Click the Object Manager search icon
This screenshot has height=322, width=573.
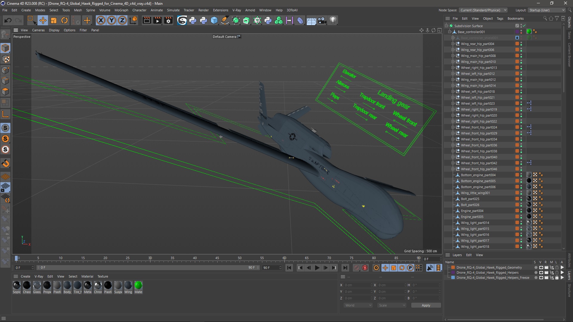[545, 18]
